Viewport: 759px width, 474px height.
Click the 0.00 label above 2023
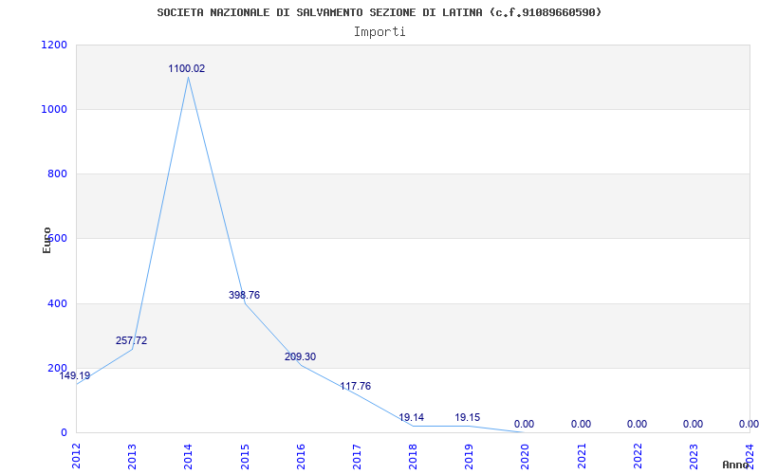coord(693,424)
